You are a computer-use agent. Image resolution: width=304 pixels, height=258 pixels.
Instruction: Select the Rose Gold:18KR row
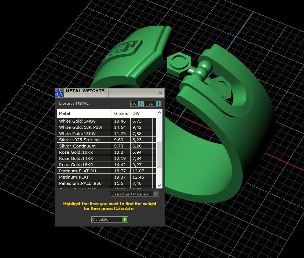tap(106, 165)
